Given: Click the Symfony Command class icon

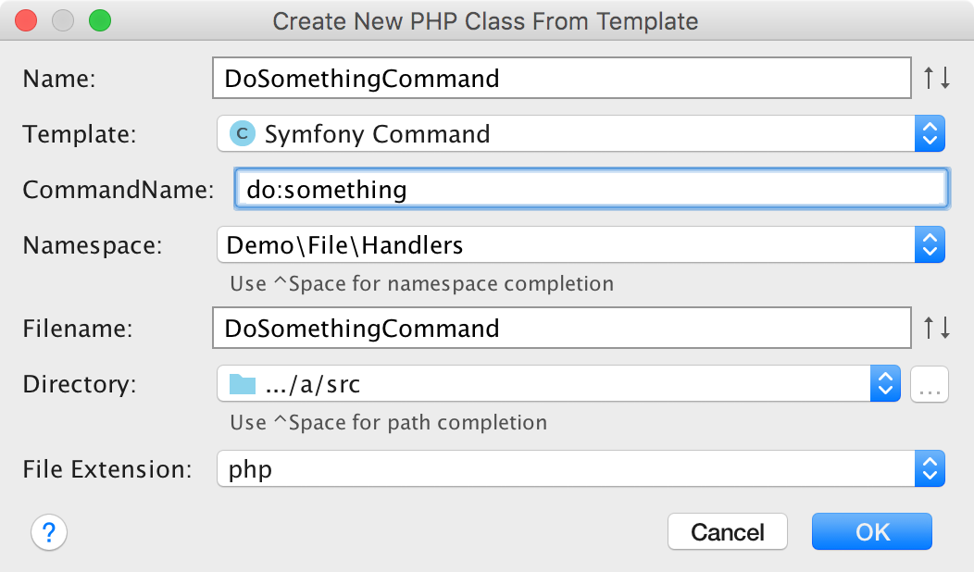Looking at the screenshot, I should point(242,133).
